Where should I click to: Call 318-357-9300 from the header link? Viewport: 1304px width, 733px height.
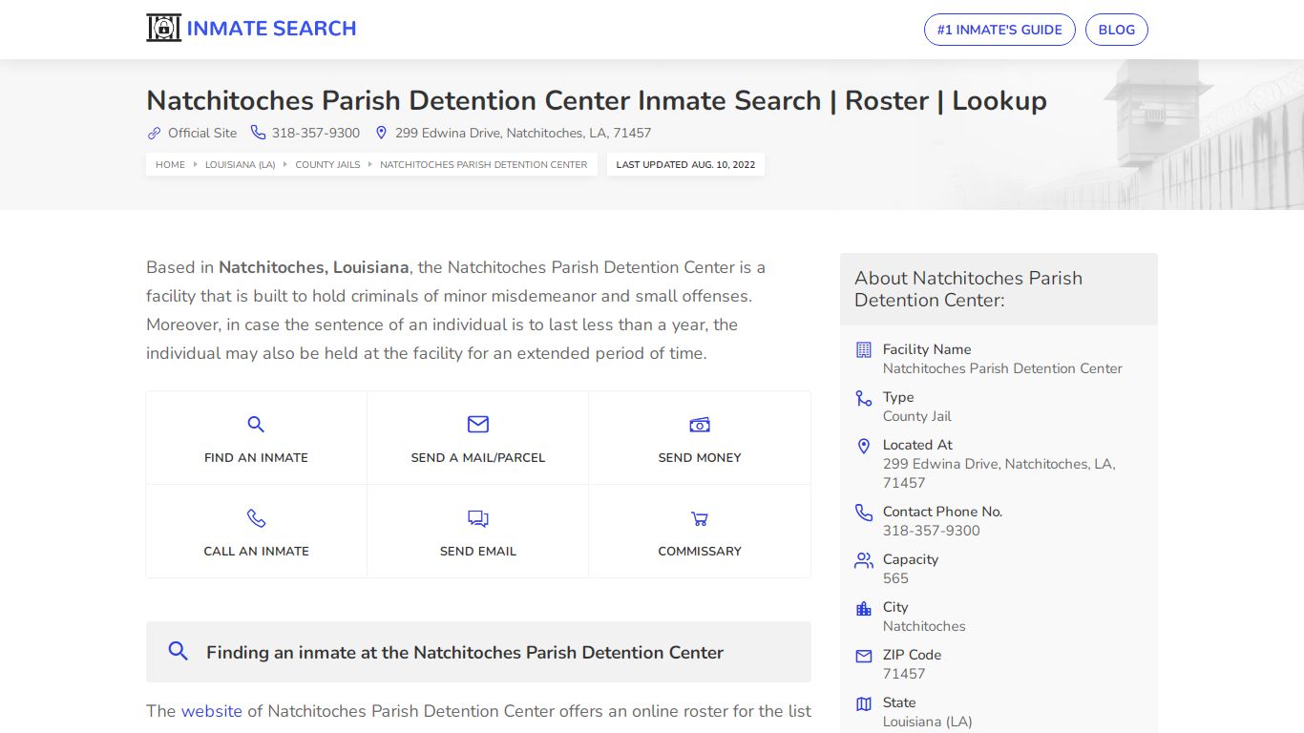[316, 133]
